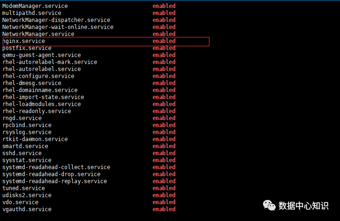Click vgauthd.service at the bottom
340x221 pixels.
click(27, 209)
